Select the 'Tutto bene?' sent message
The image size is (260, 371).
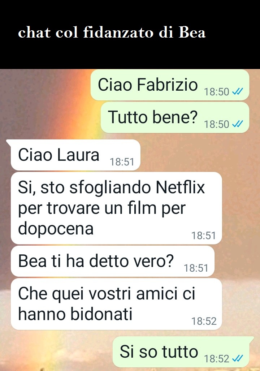[x=175, y=118]
